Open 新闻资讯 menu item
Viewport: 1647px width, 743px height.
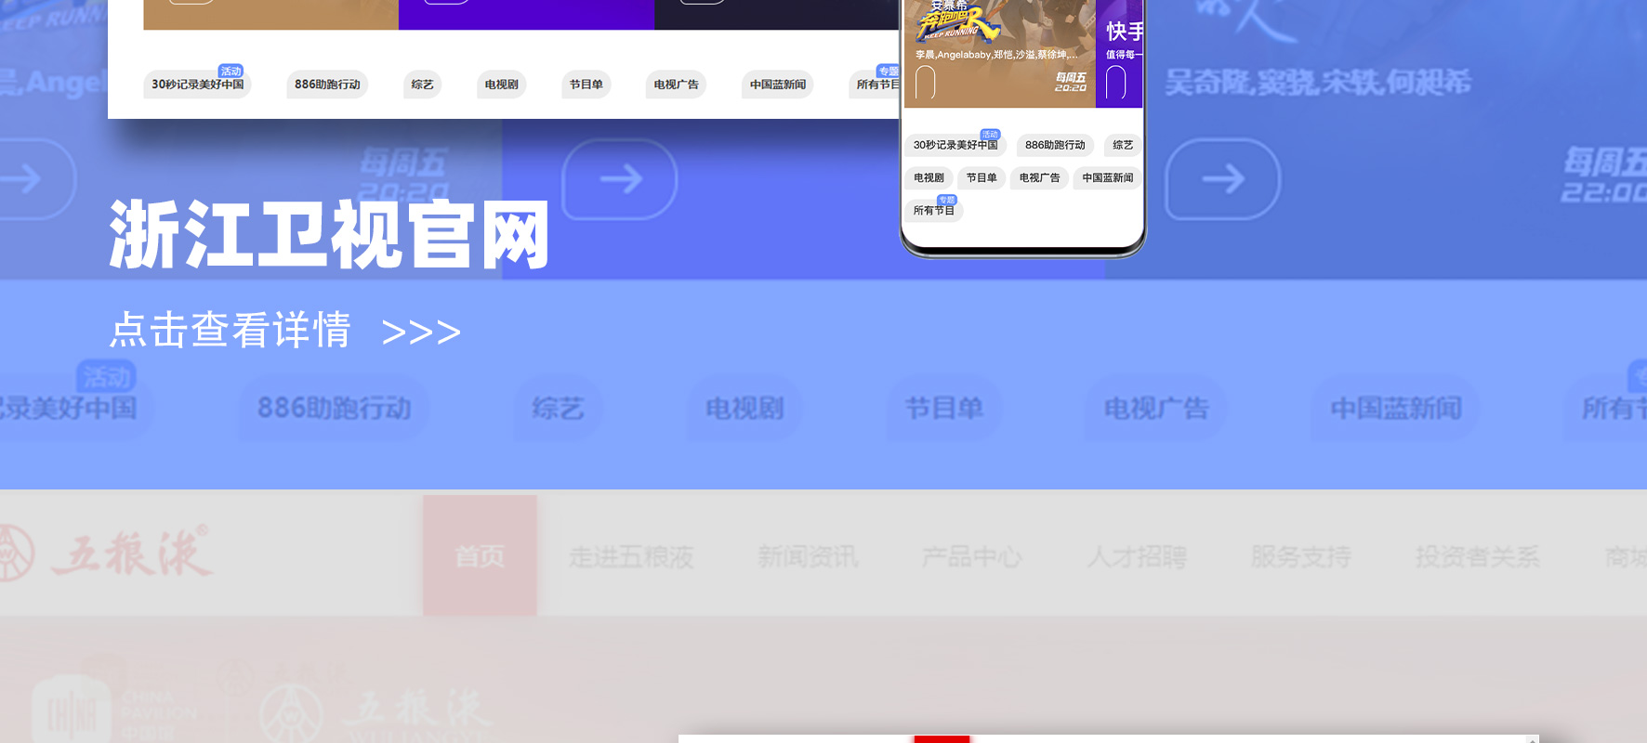(808, 556)
